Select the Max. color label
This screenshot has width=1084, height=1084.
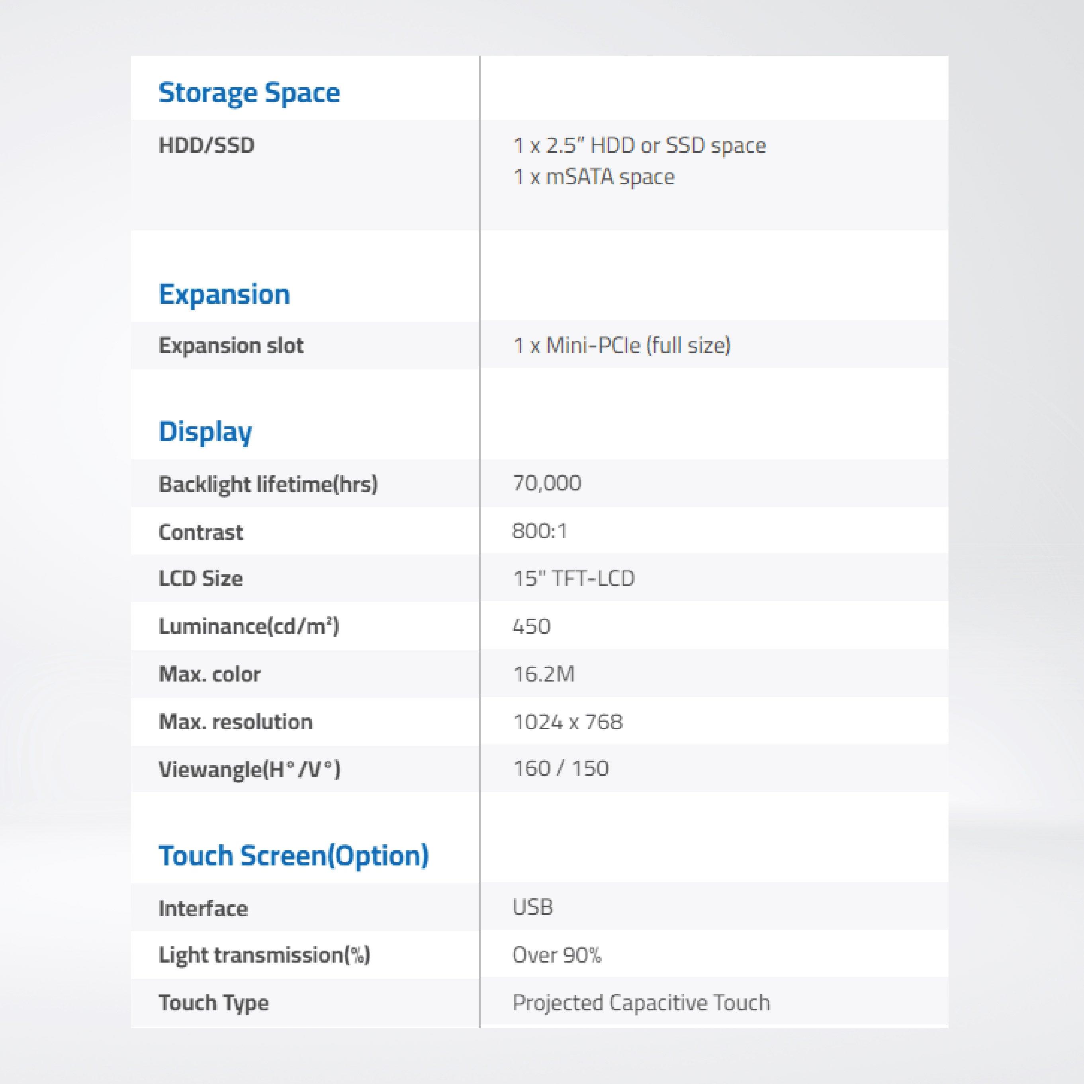click(x=210, y=674)
